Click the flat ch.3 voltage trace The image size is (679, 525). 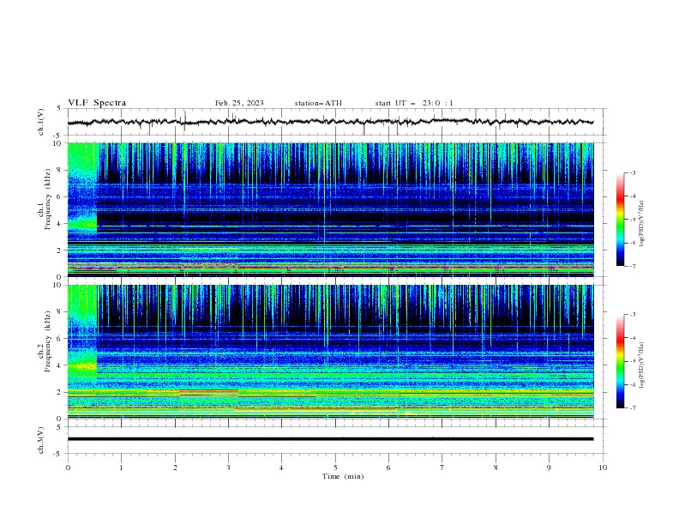coord(330,439)
